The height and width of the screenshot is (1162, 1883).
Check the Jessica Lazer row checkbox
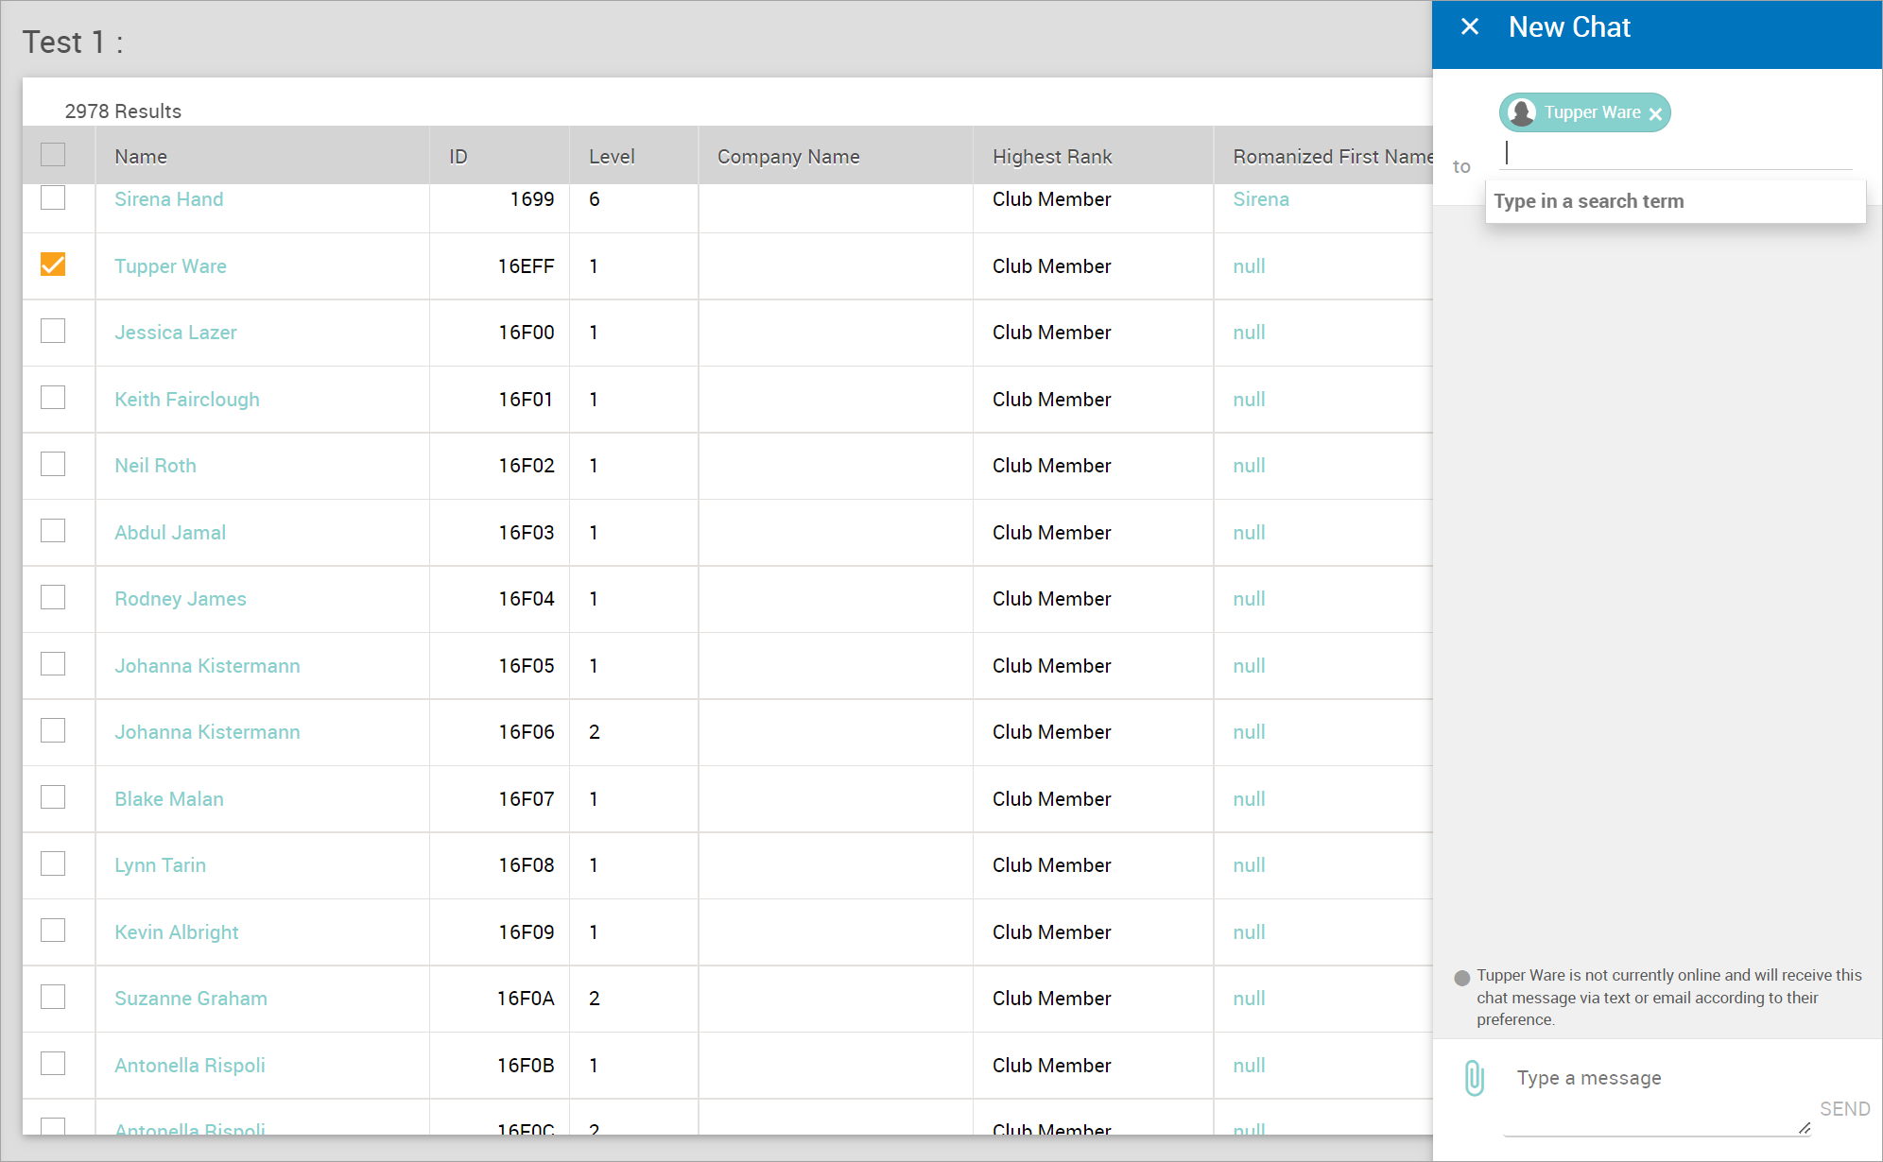click(x=53, y=332)
